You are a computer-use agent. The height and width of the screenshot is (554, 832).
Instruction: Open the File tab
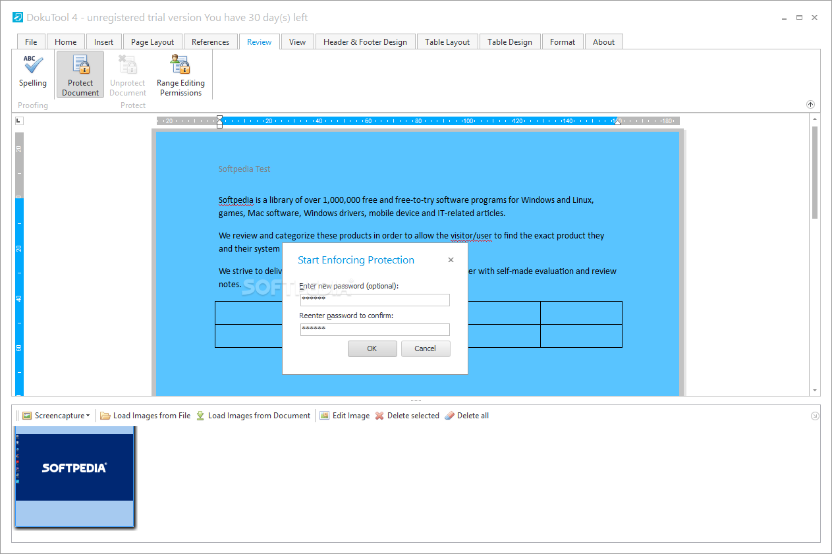click(31, 42)
